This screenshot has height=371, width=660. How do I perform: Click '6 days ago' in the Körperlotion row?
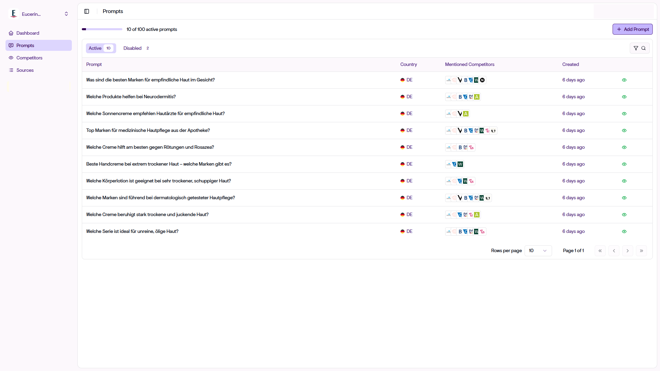pyautogui.click(x=573, y=181)
